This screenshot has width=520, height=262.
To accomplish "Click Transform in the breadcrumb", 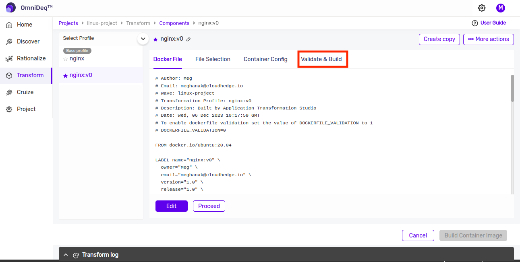I will click(138, 23).
